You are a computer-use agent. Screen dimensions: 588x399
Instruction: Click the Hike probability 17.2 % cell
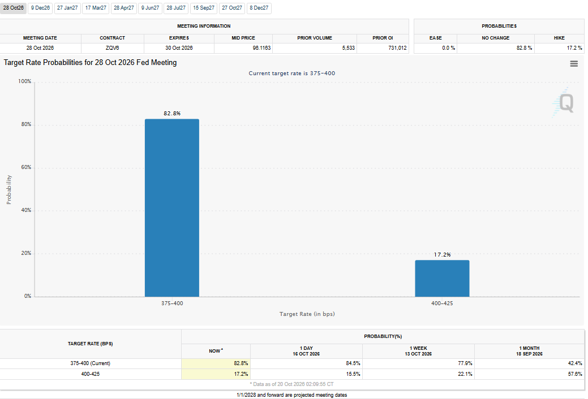559,48
